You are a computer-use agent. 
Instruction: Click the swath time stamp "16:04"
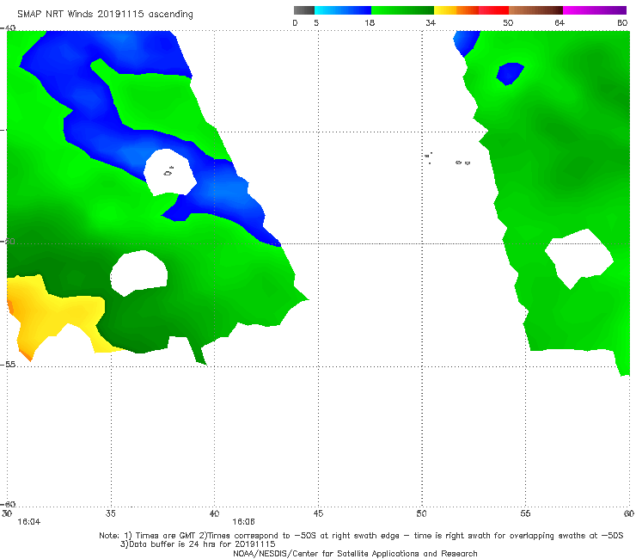coord(29,522)
